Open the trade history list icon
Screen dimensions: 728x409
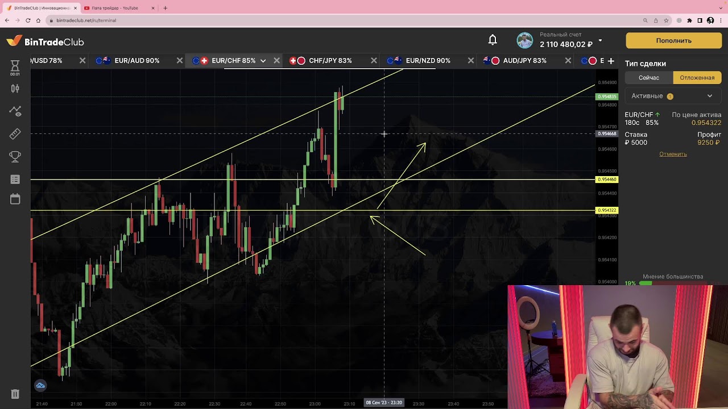click(15, 179)
